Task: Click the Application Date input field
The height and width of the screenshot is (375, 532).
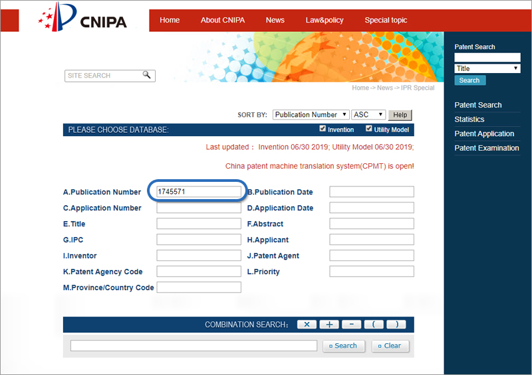Action: [372, 208]
